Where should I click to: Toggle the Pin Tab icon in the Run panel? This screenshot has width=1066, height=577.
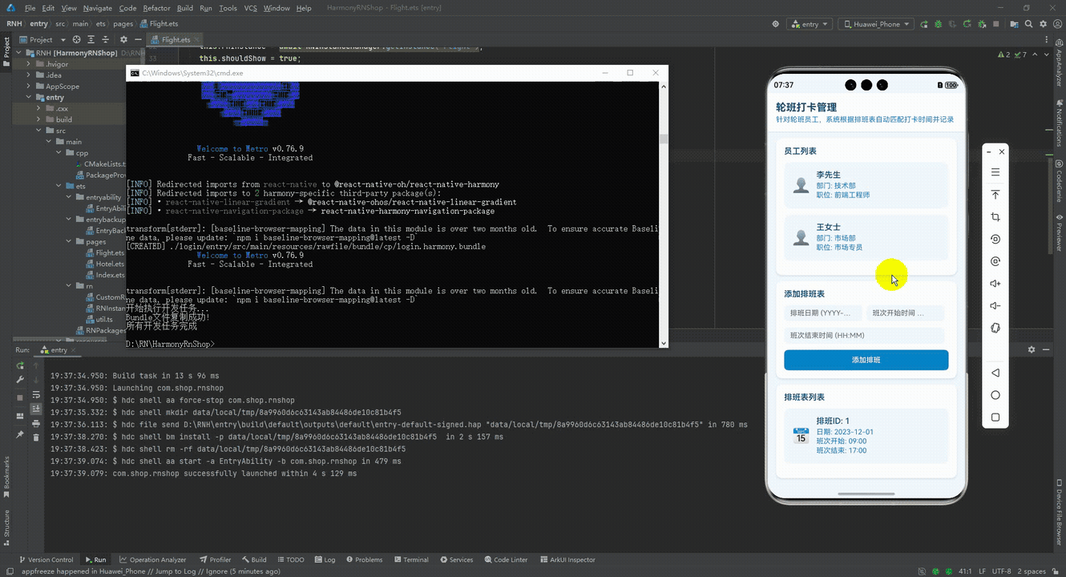pyautogui.click(x=20, y=434)
